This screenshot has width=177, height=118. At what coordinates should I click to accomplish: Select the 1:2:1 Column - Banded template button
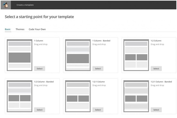click(x=156, y=110)
